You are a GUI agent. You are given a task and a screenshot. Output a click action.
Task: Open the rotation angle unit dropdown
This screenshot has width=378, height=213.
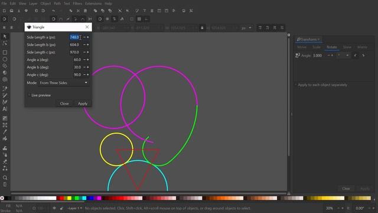343,55
